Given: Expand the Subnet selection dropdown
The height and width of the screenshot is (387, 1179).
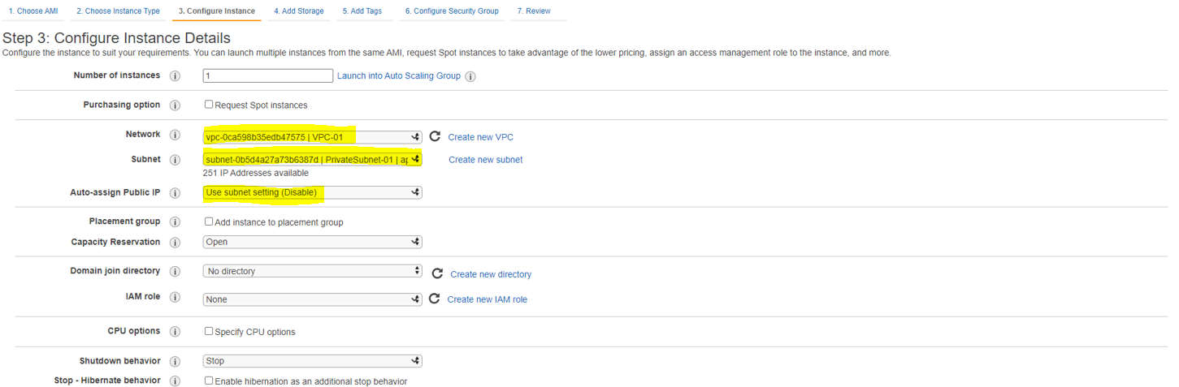Looking at the screenshot, I should 312,160.
